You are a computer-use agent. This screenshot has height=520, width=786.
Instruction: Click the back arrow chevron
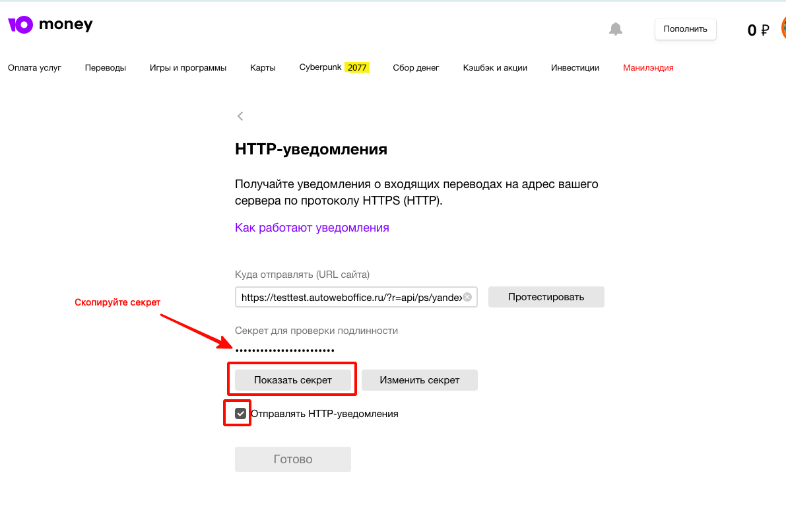coord(240,116)
